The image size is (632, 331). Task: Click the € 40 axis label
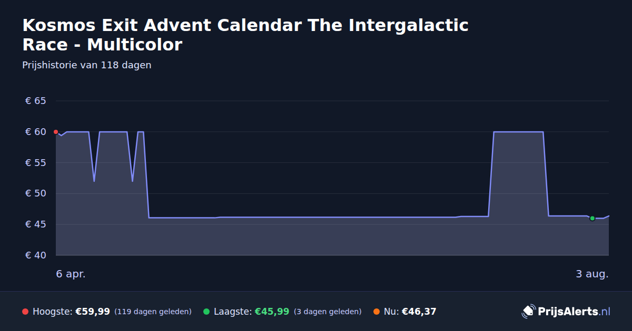coord(35,255)
